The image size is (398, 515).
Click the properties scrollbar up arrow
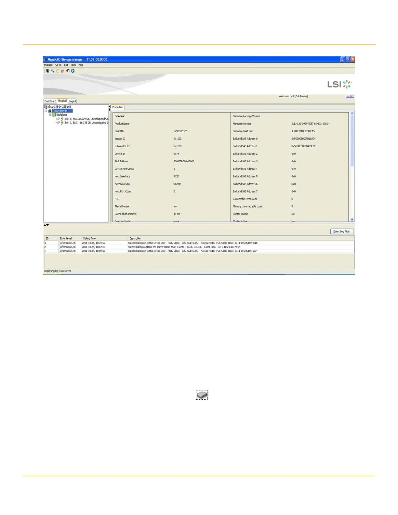[x=352, y=113]
